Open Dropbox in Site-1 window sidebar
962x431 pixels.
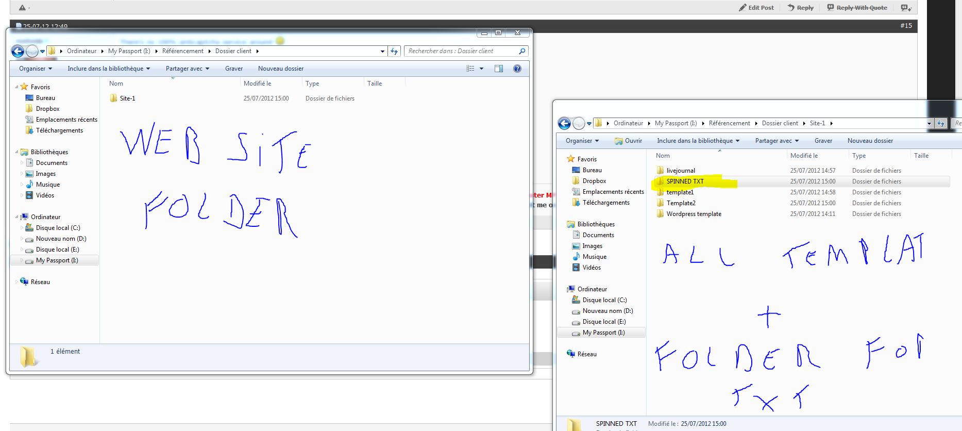coord(589,181)
